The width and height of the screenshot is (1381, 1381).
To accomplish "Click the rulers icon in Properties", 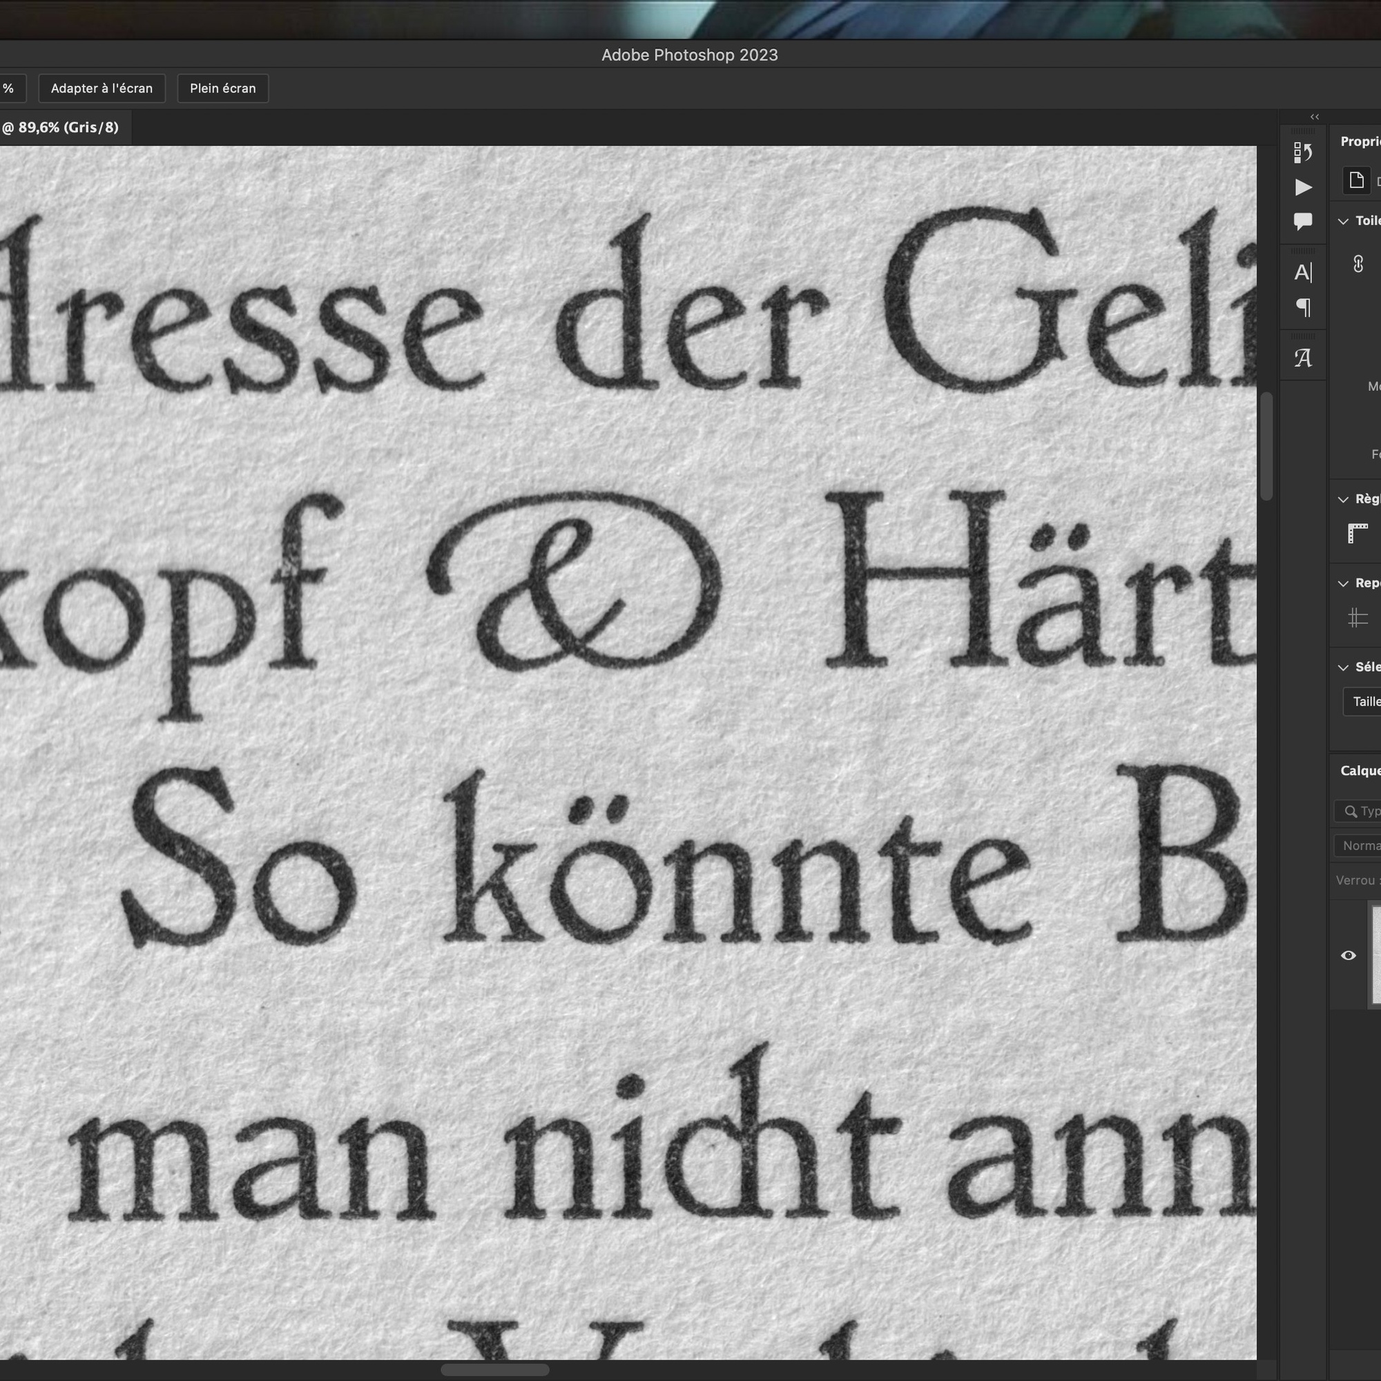I will tap(1357, 533).
